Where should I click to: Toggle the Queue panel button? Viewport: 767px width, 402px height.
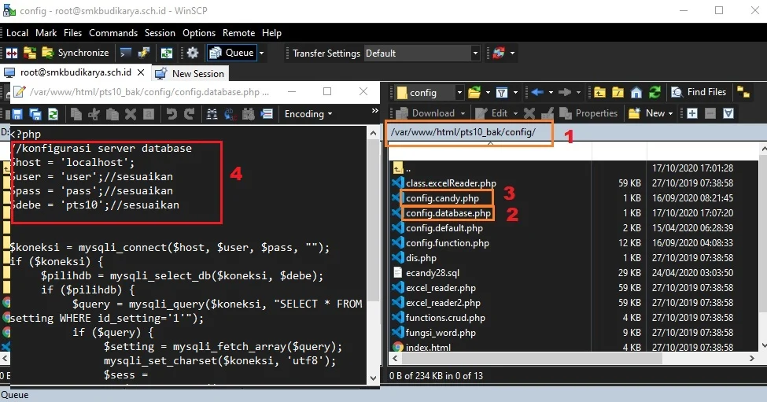tap(231, 53)
